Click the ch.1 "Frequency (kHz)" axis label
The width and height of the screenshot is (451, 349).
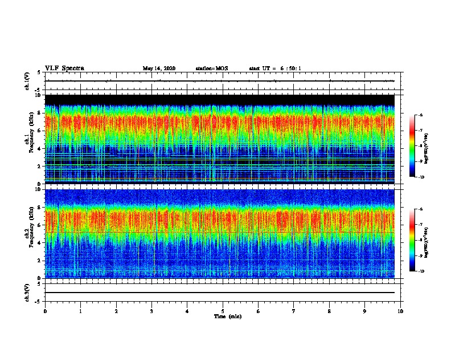(x=31, y=133)
